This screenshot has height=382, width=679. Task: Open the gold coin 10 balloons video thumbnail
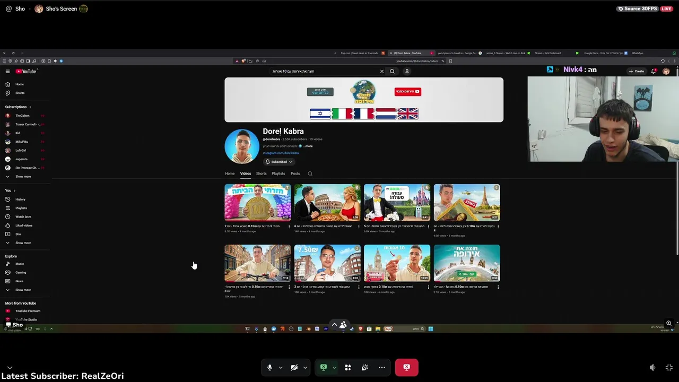258,203
